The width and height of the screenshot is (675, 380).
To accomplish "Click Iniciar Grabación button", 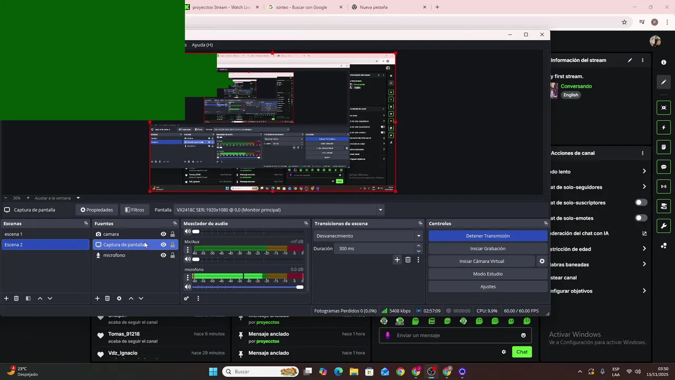I will point(488,249).
